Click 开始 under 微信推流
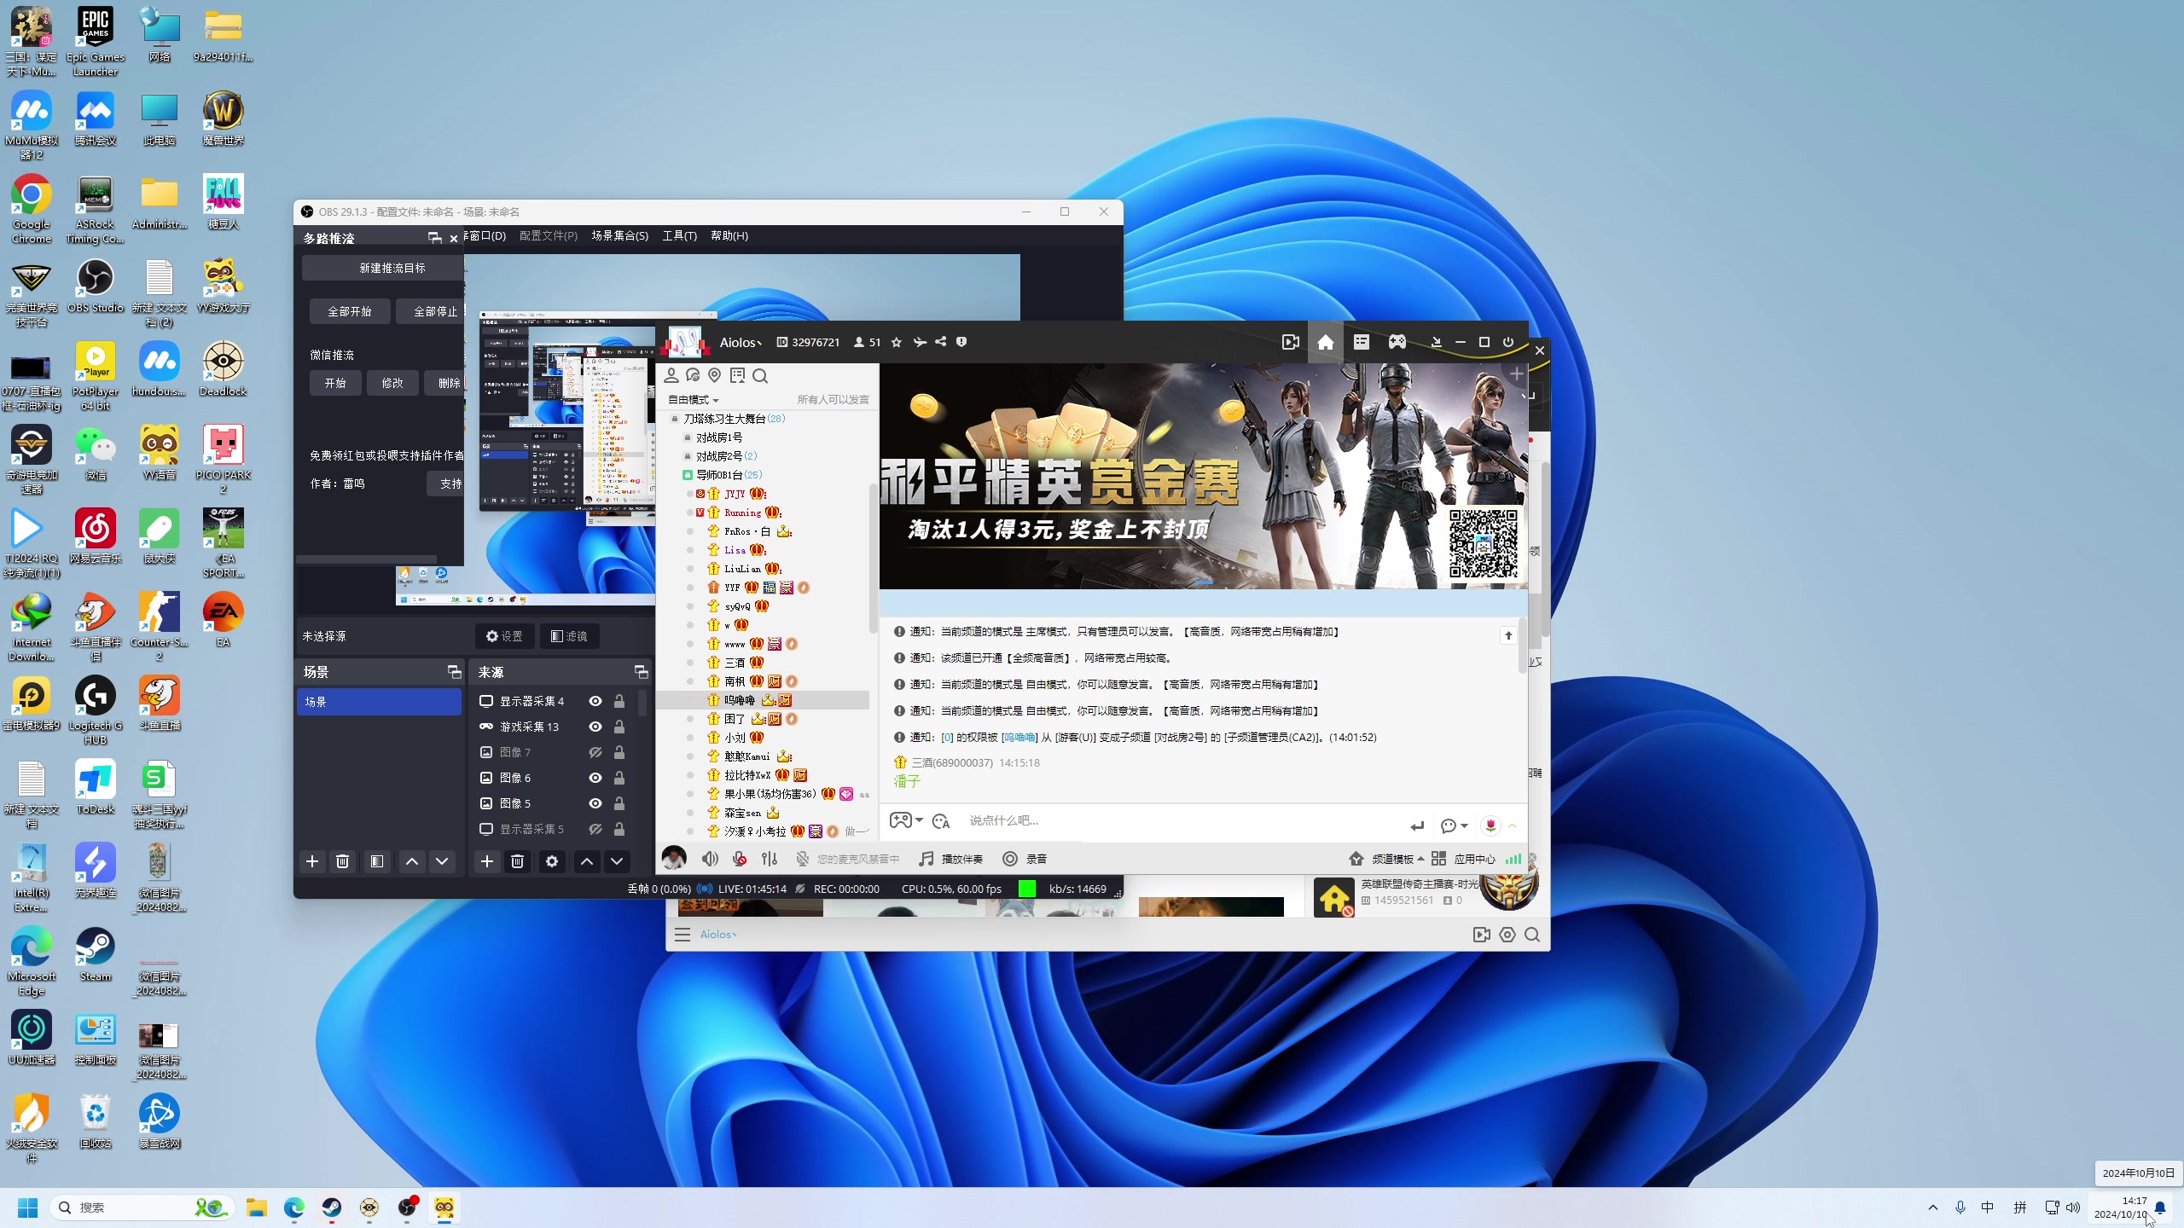The width and height of the screenshot is (2184, 1228). [335, 383]
